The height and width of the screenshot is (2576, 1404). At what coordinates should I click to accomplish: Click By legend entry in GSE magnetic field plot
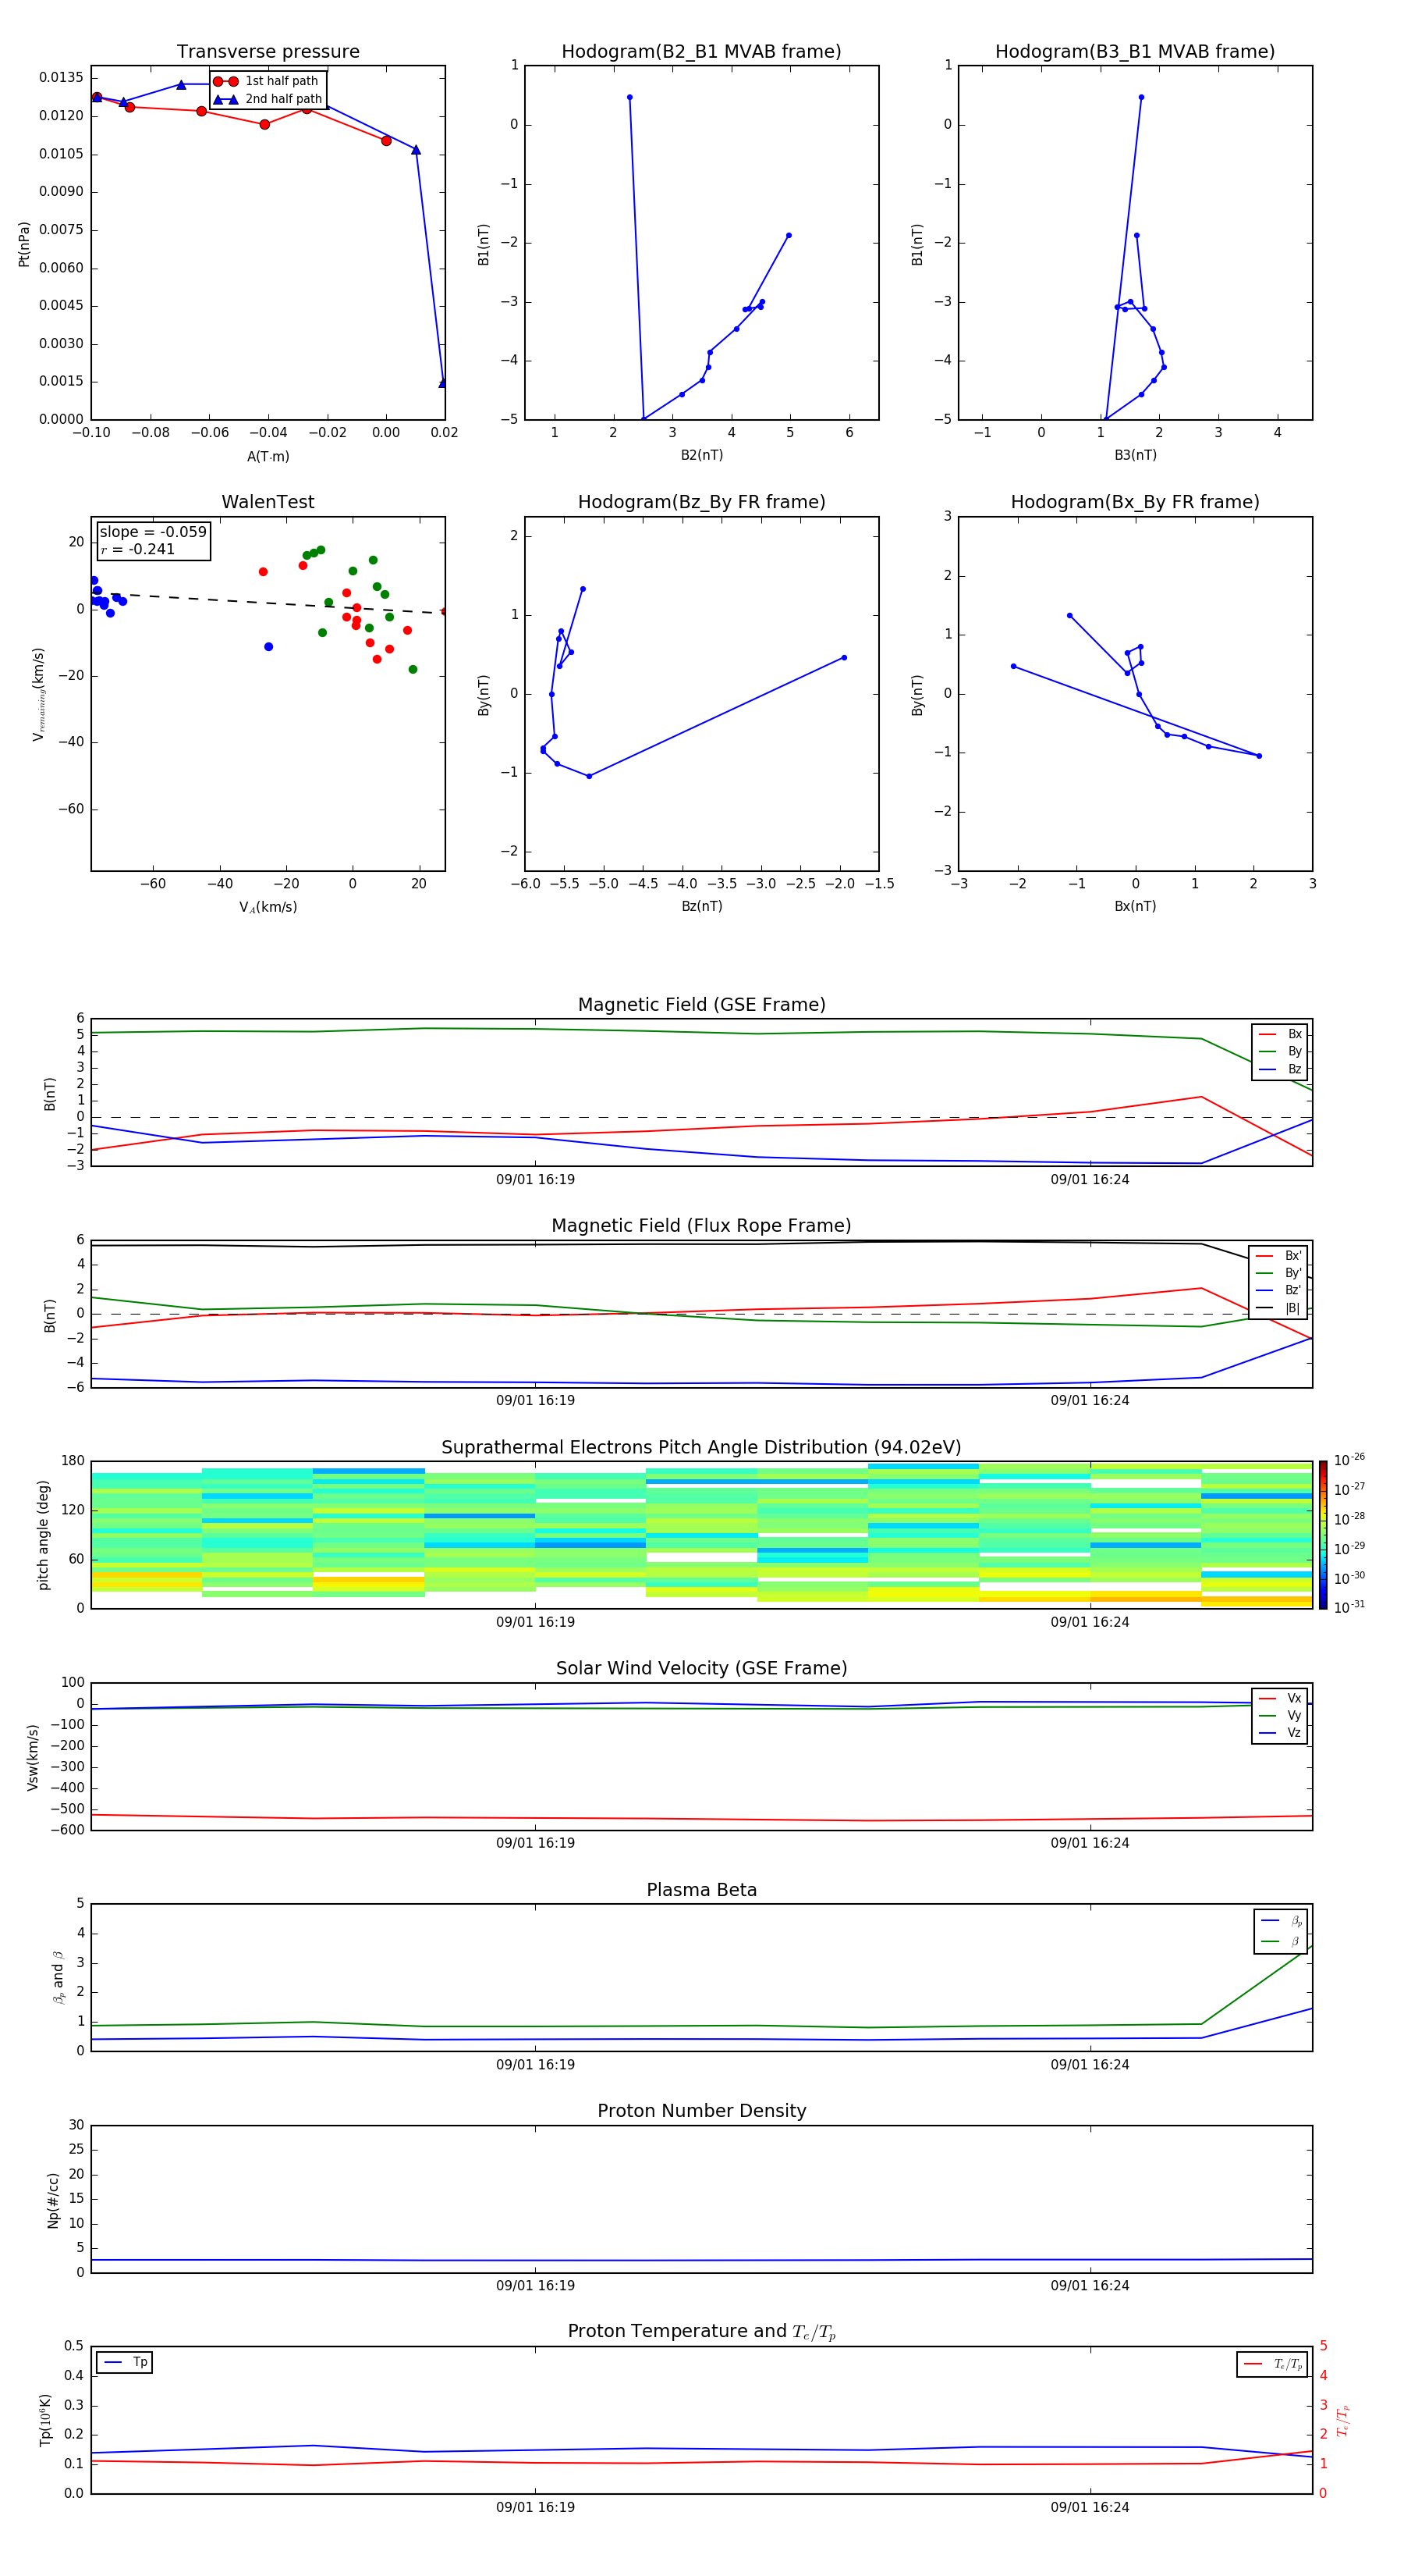click(1281, 1051)
